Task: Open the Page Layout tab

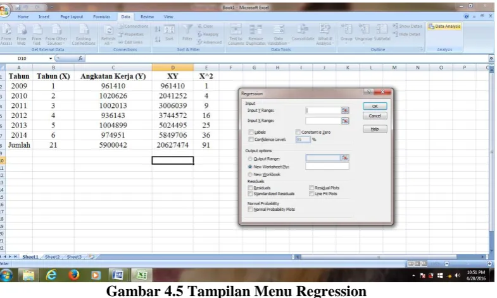Action: pos(72,17)
